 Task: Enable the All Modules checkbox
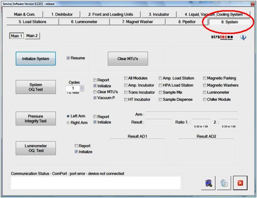126,78
